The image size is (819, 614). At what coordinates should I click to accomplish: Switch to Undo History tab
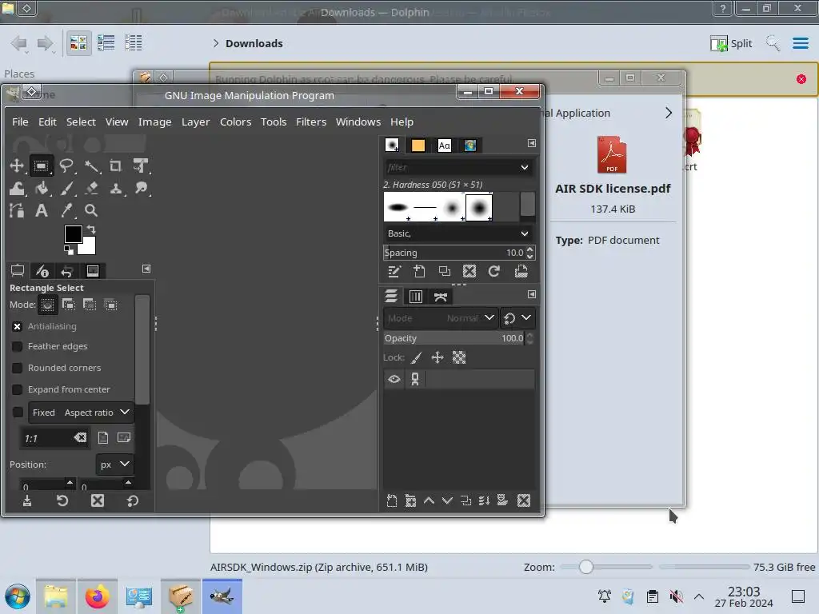coord(67,270)
